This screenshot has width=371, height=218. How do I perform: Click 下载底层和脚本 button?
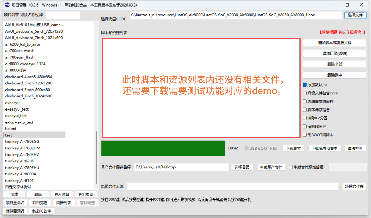324,148
